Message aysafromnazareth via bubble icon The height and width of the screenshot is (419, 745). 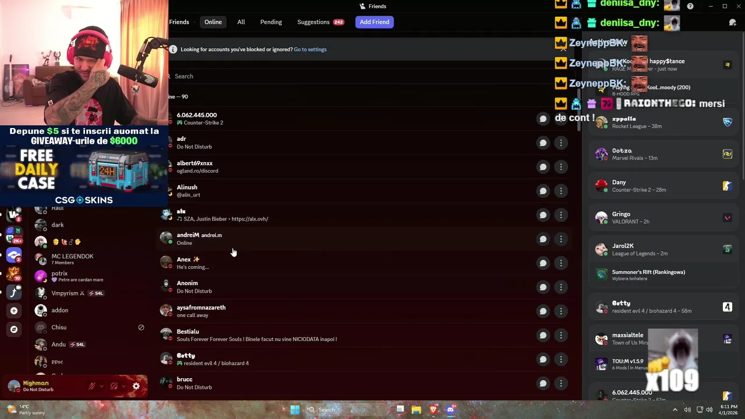(542, 311)
